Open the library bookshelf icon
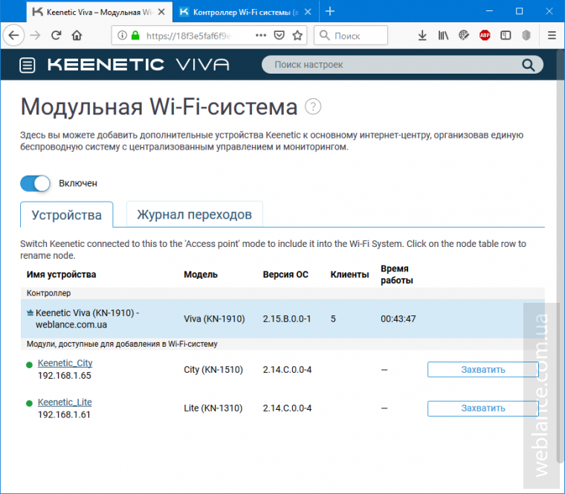Screen dimensions: 565x494 point(443,35)
